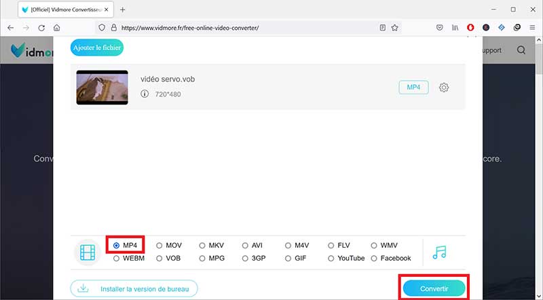This screenshot has height=300, width=543.
Task: Open the Firefox hamburger menu
Action: [531, 28]
